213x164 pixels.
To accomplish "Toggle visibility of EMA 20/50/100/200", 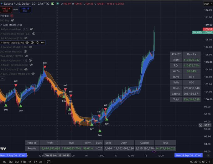I will pos(26,56).
